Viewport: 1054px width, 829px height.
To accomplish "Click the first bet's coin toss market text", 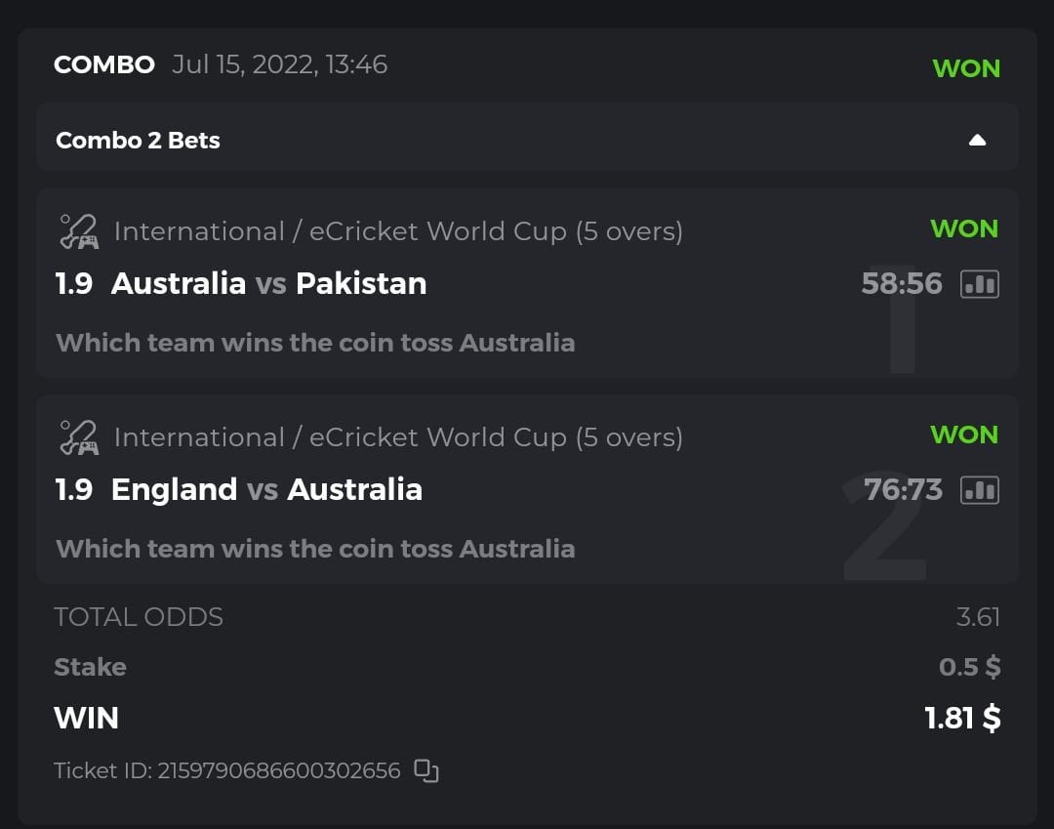I will 314,343.
